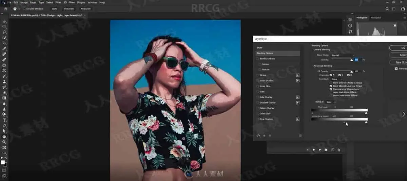Enable the Pattern Overlay checkbox

pyautogui.click(x=258, y=108)
